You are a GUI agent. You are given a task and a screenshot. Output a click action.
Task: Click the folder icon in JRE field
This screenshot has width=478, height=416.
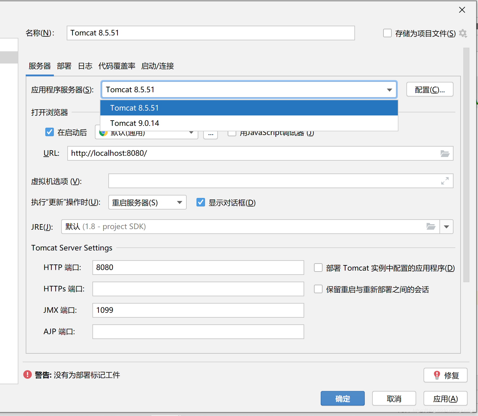(431, 226)
